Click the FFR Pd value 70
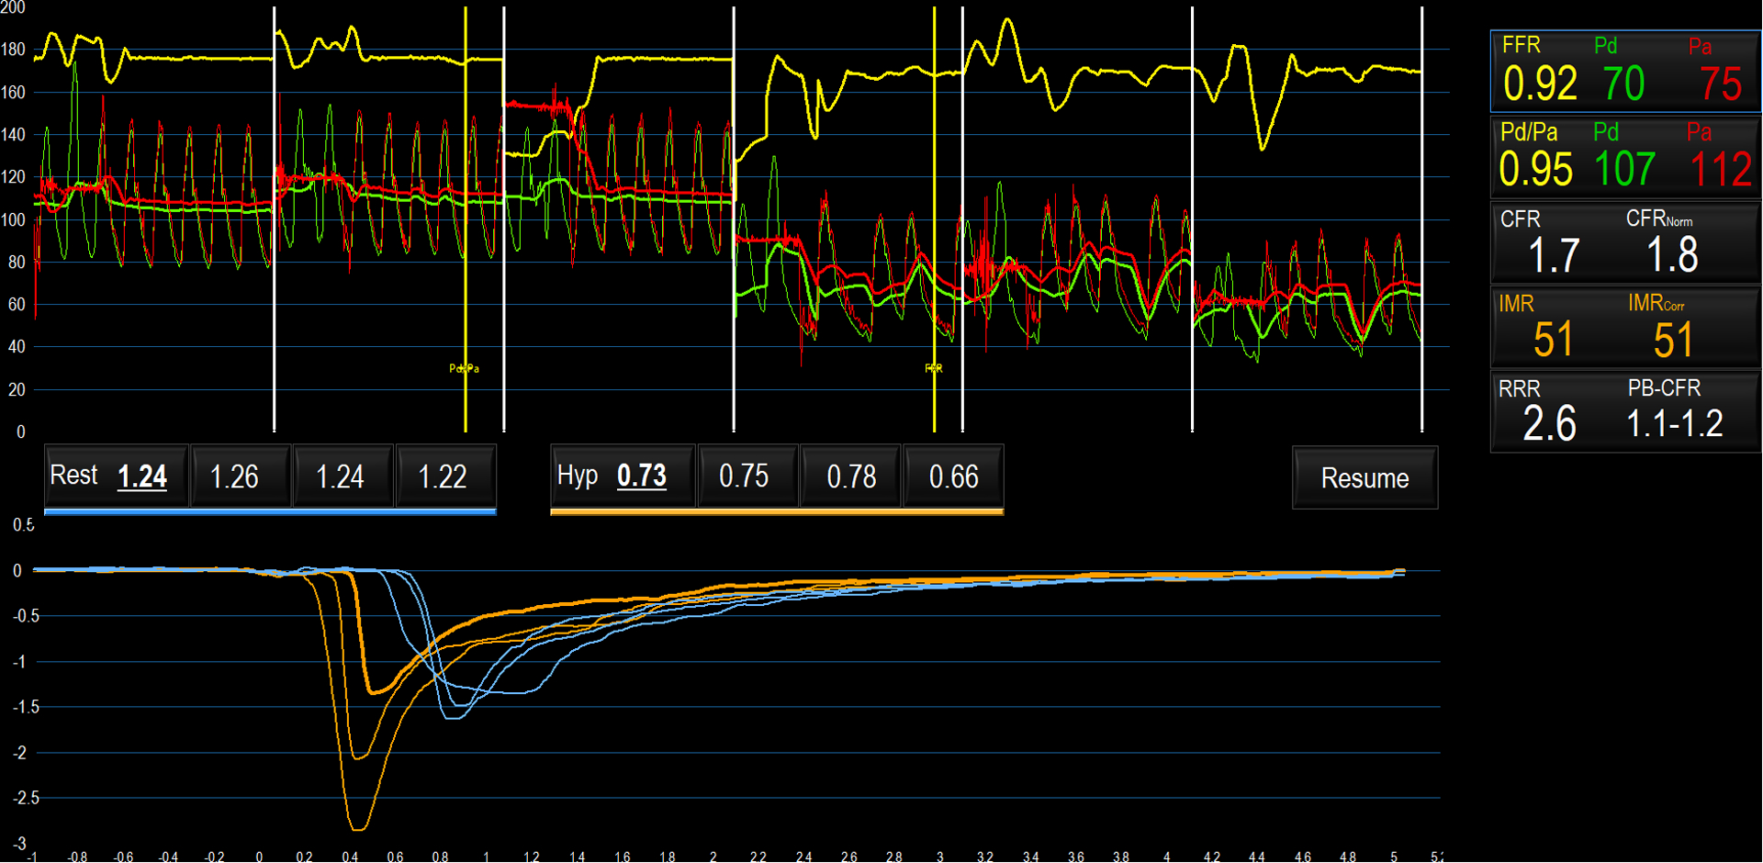The height and width of the screenshot is (863, 1763). click(x=1623, y=84)
